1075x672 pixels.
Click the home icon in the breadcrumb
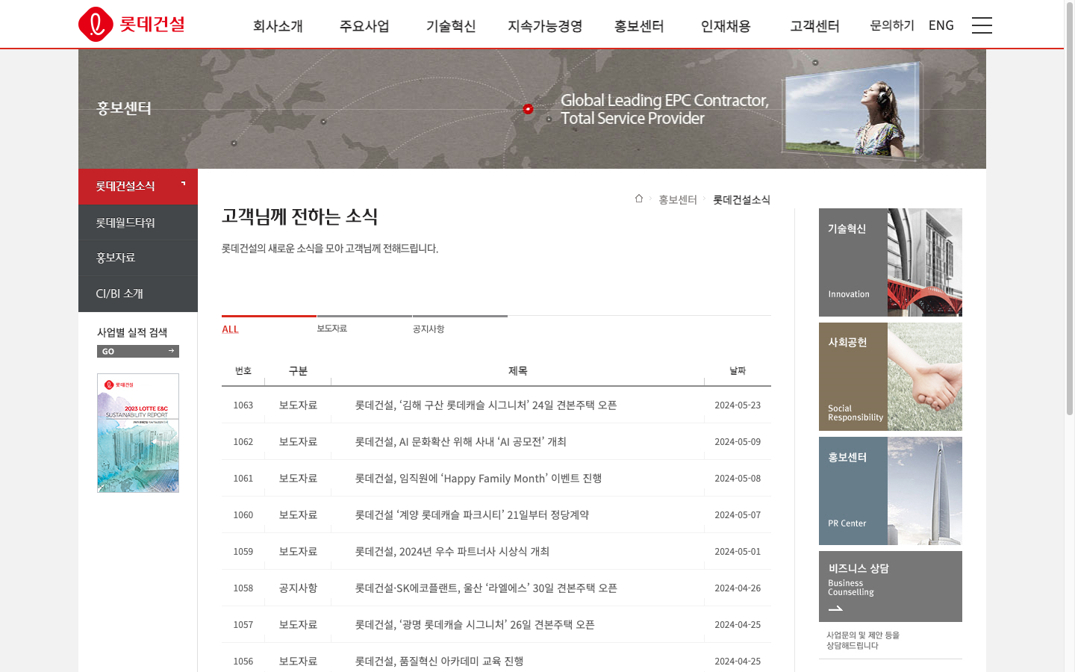tap(639, 199)
